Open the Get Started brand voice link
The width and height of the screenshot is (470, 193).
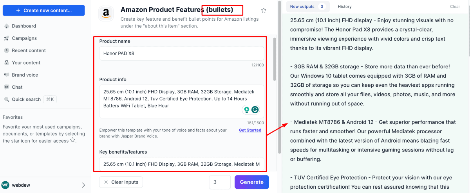[x=250, y=130]
